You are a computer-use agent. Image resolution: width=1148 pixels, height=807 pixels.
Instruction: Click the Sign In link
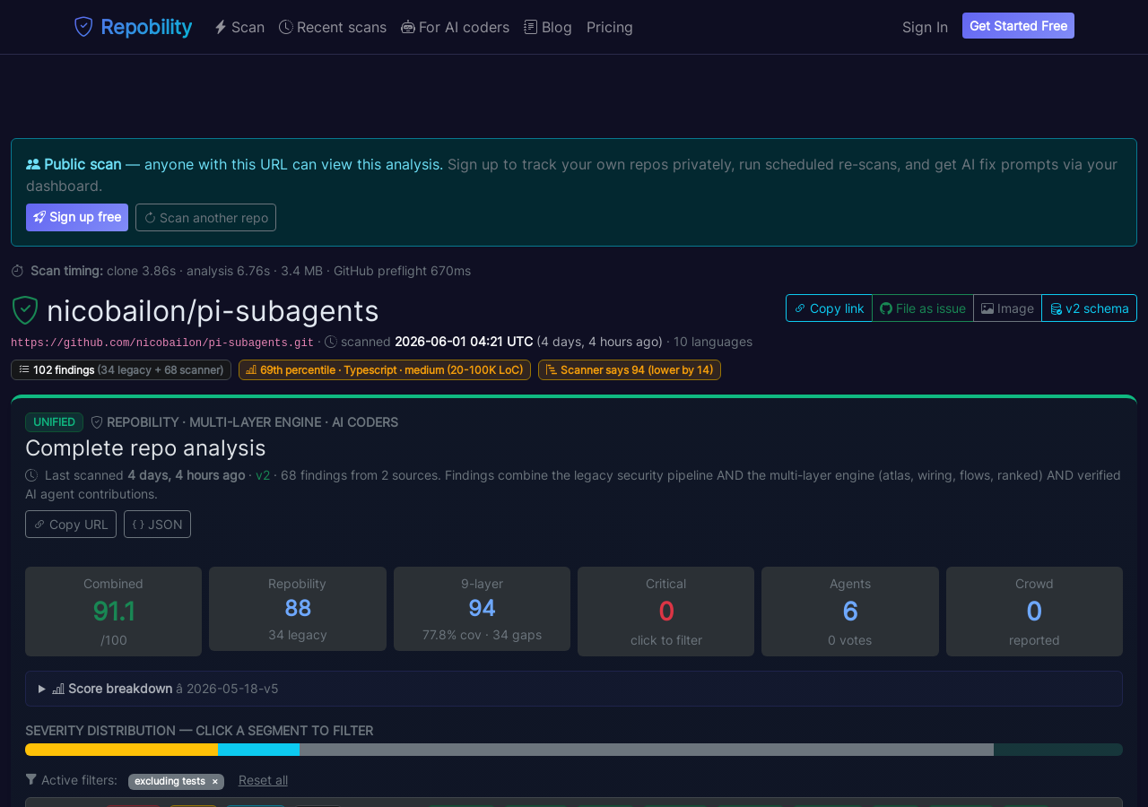(x=925, y=27)
